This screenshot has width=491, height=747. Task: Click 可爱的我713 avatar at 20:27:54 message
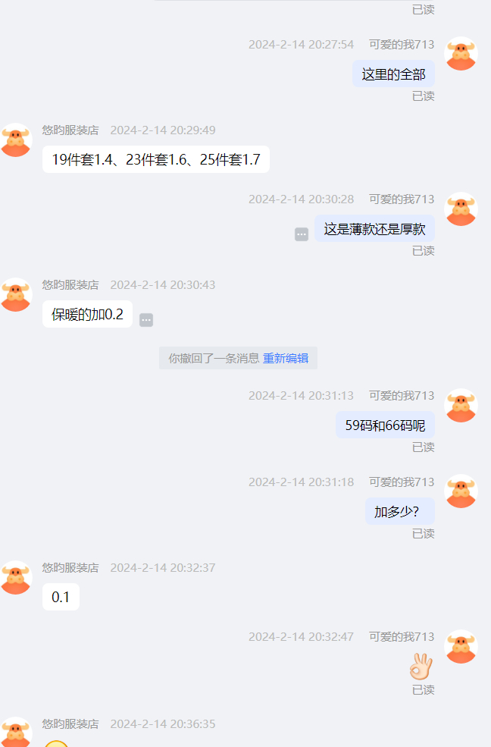pos(461,54)
